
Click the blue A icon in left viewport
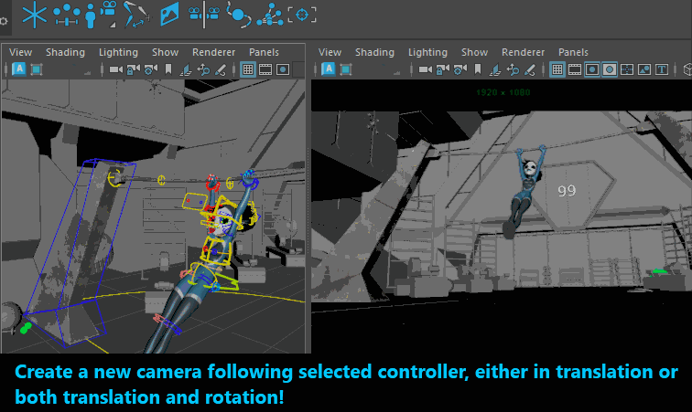tap(17, 69)
